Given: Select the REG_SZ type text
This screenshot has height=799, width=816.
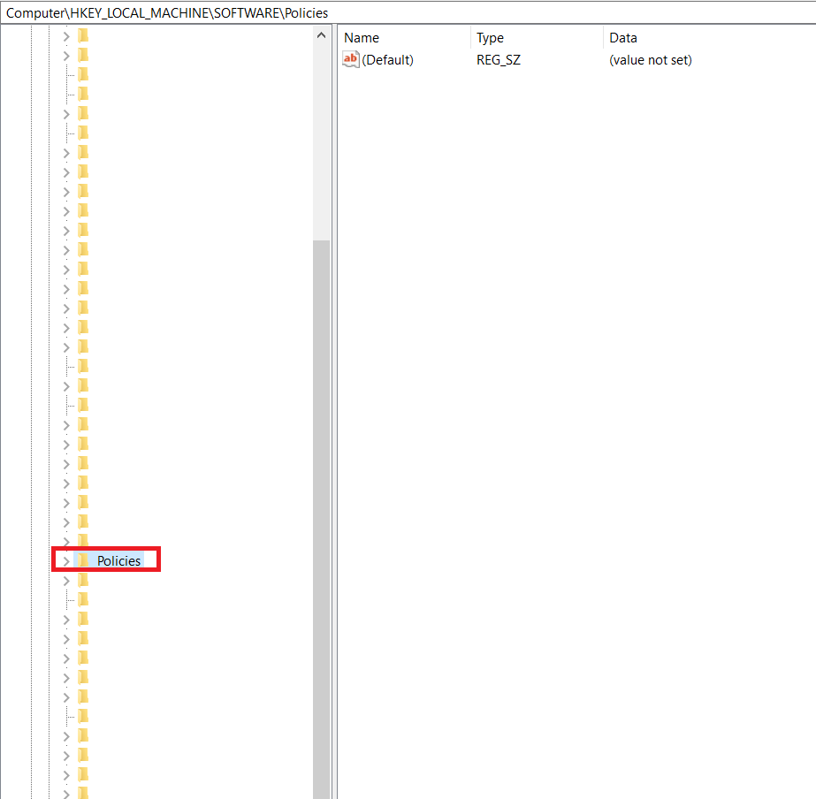Looking at the screenshot, I should (x=498, y=59).
